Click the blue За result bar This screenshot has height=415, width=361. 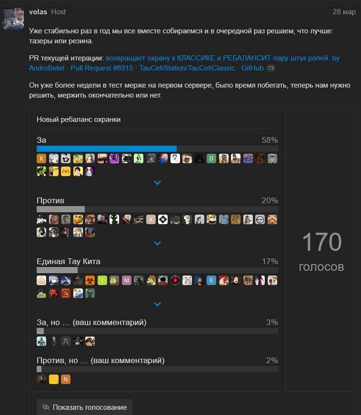coord(107,148)
